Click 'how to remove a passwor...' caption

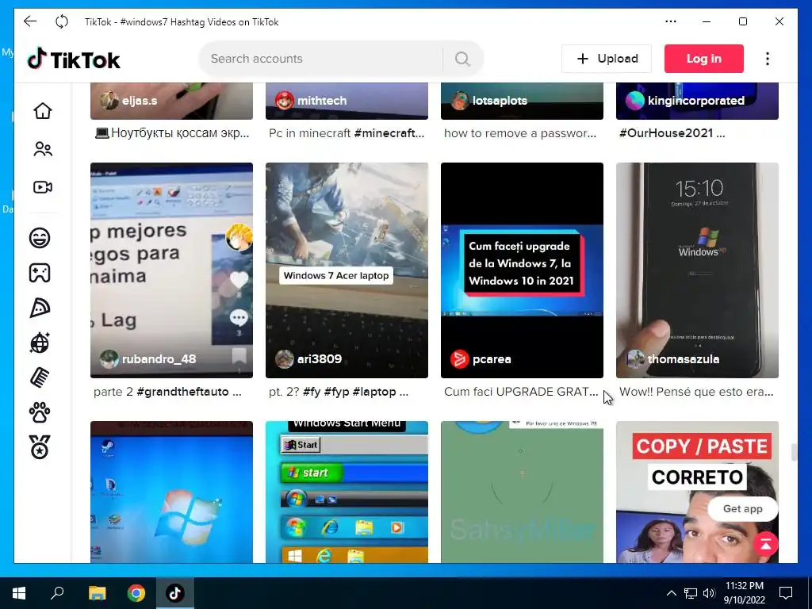tap(520, 133)
